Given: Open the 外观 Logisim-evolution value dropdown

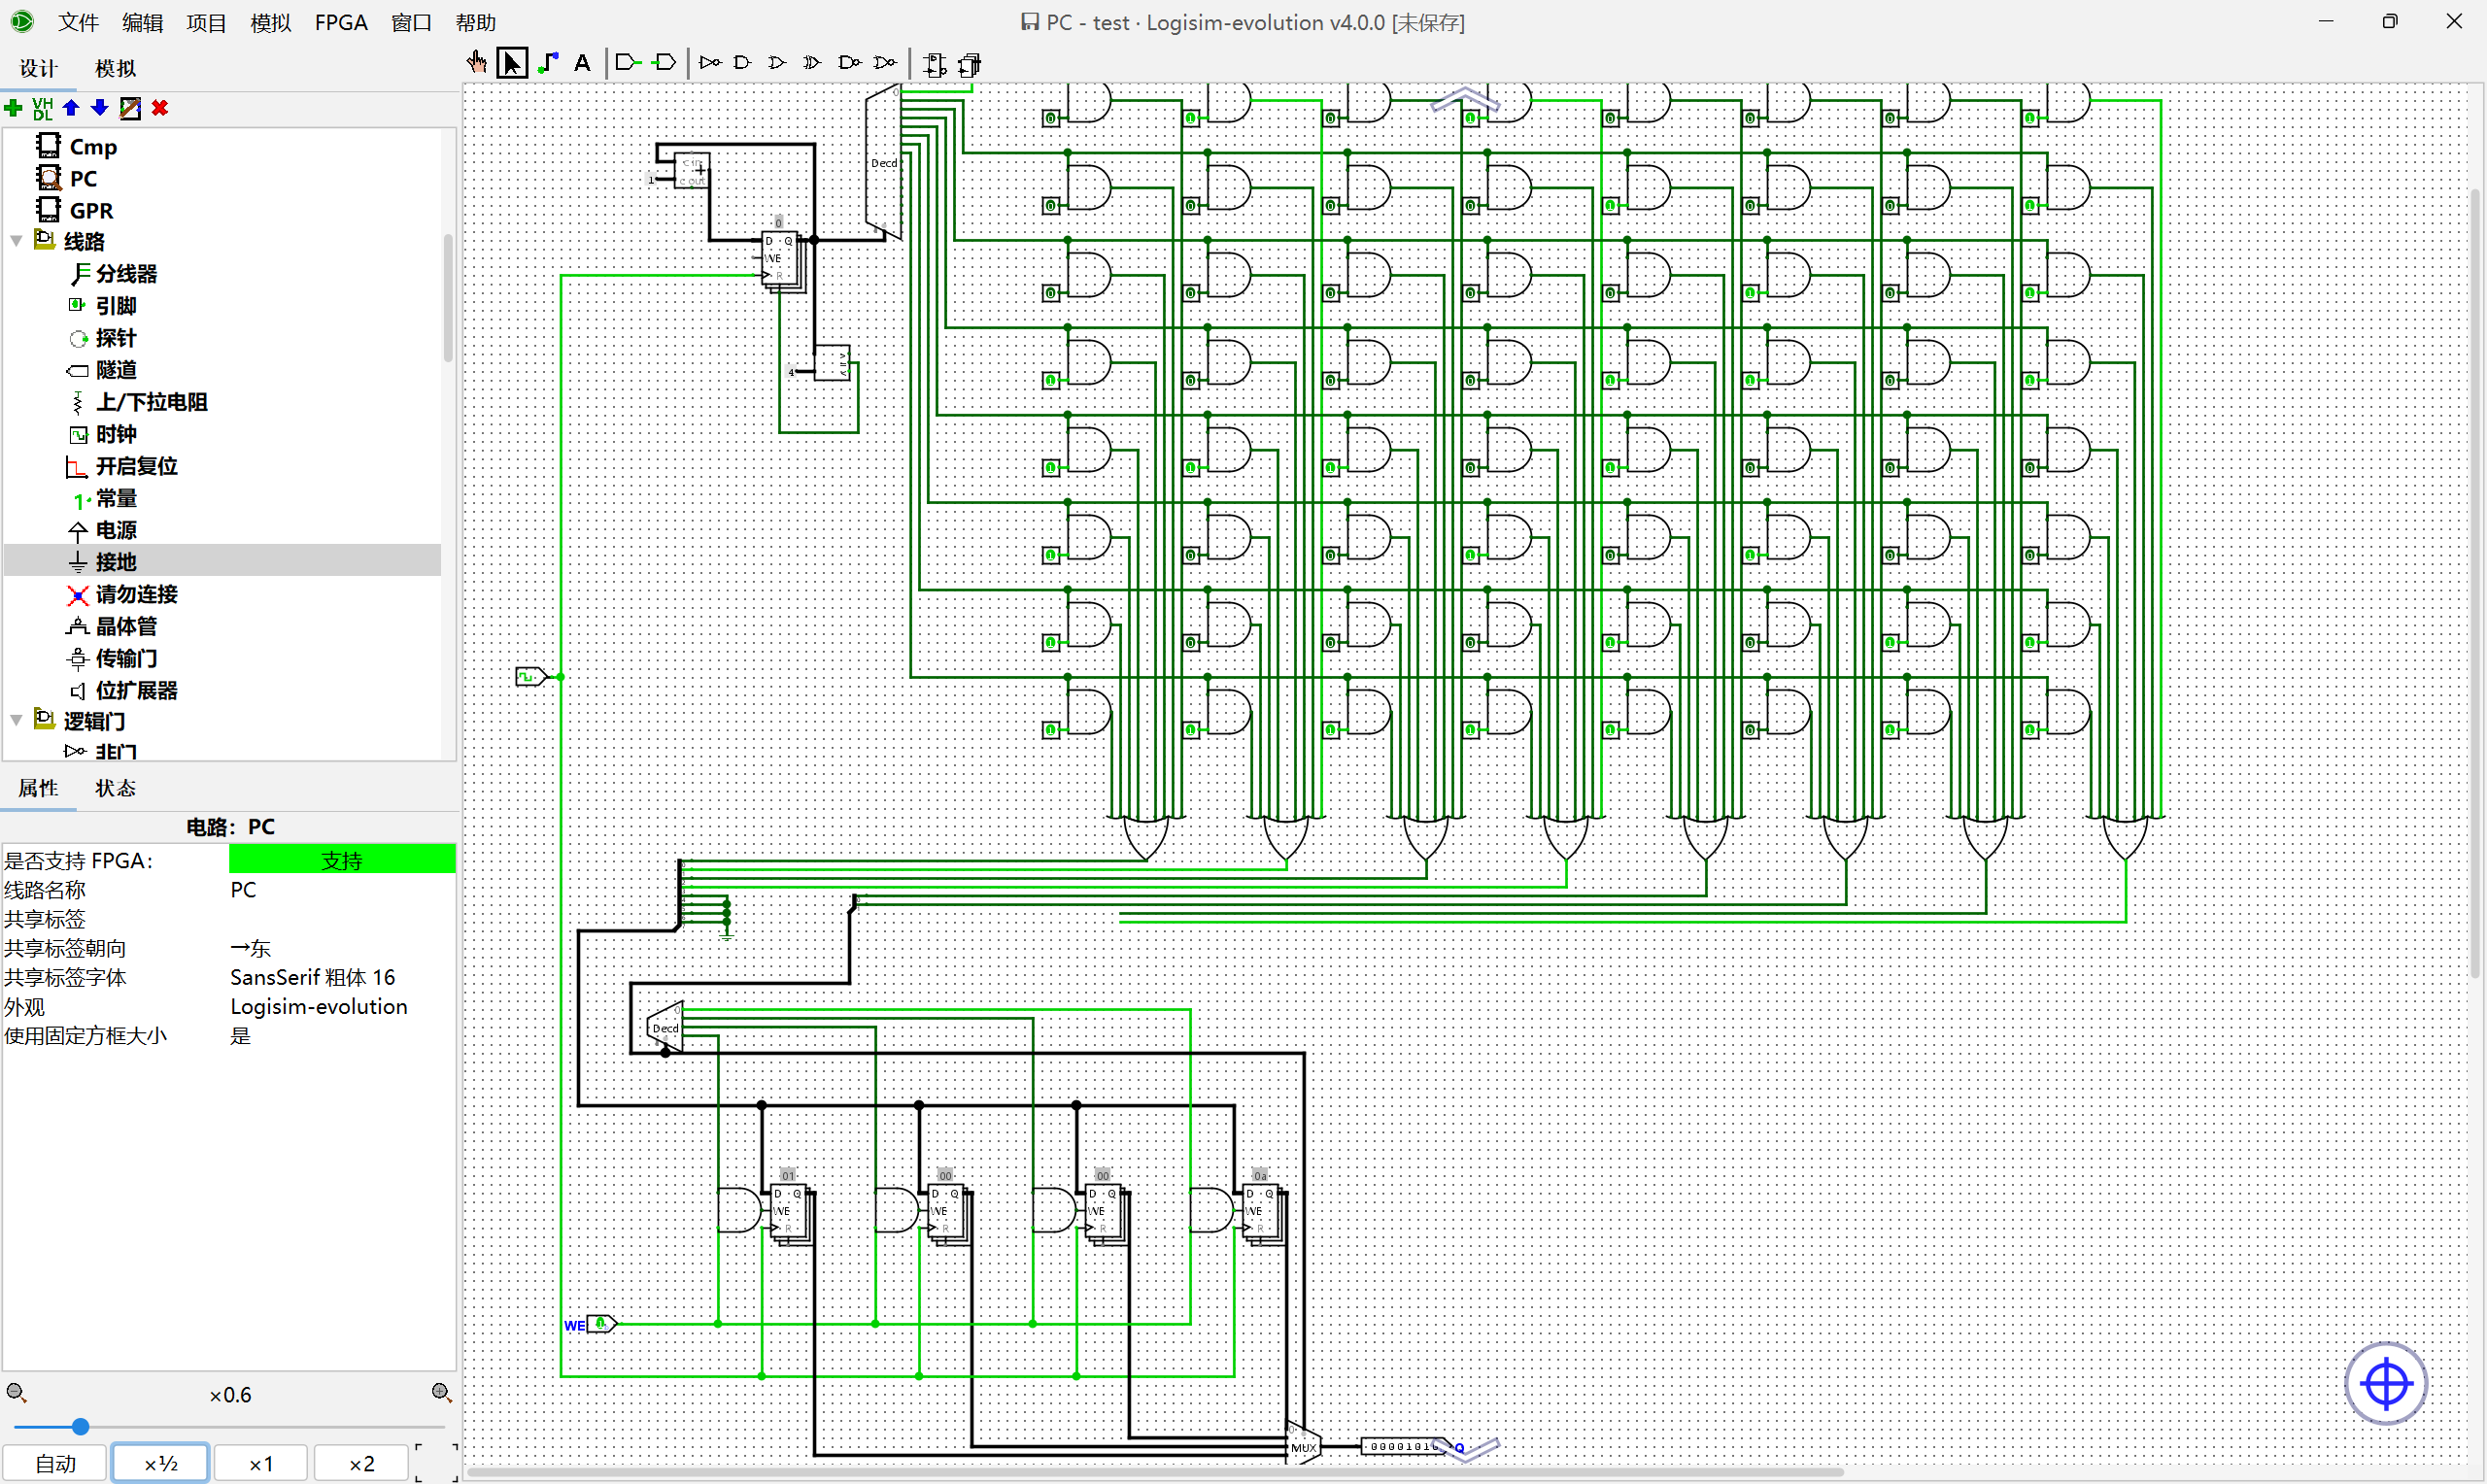Looking at the screenshot, I should click(340, 1006).
